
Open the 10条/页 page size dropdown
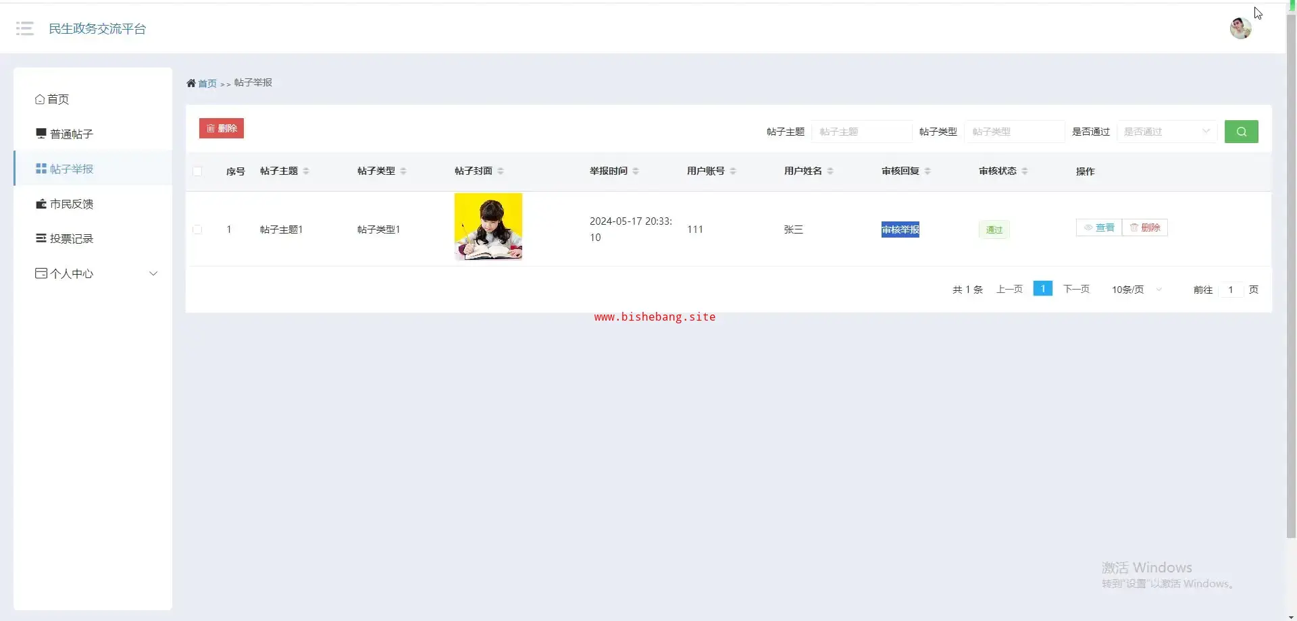[x=1137, y=290]
